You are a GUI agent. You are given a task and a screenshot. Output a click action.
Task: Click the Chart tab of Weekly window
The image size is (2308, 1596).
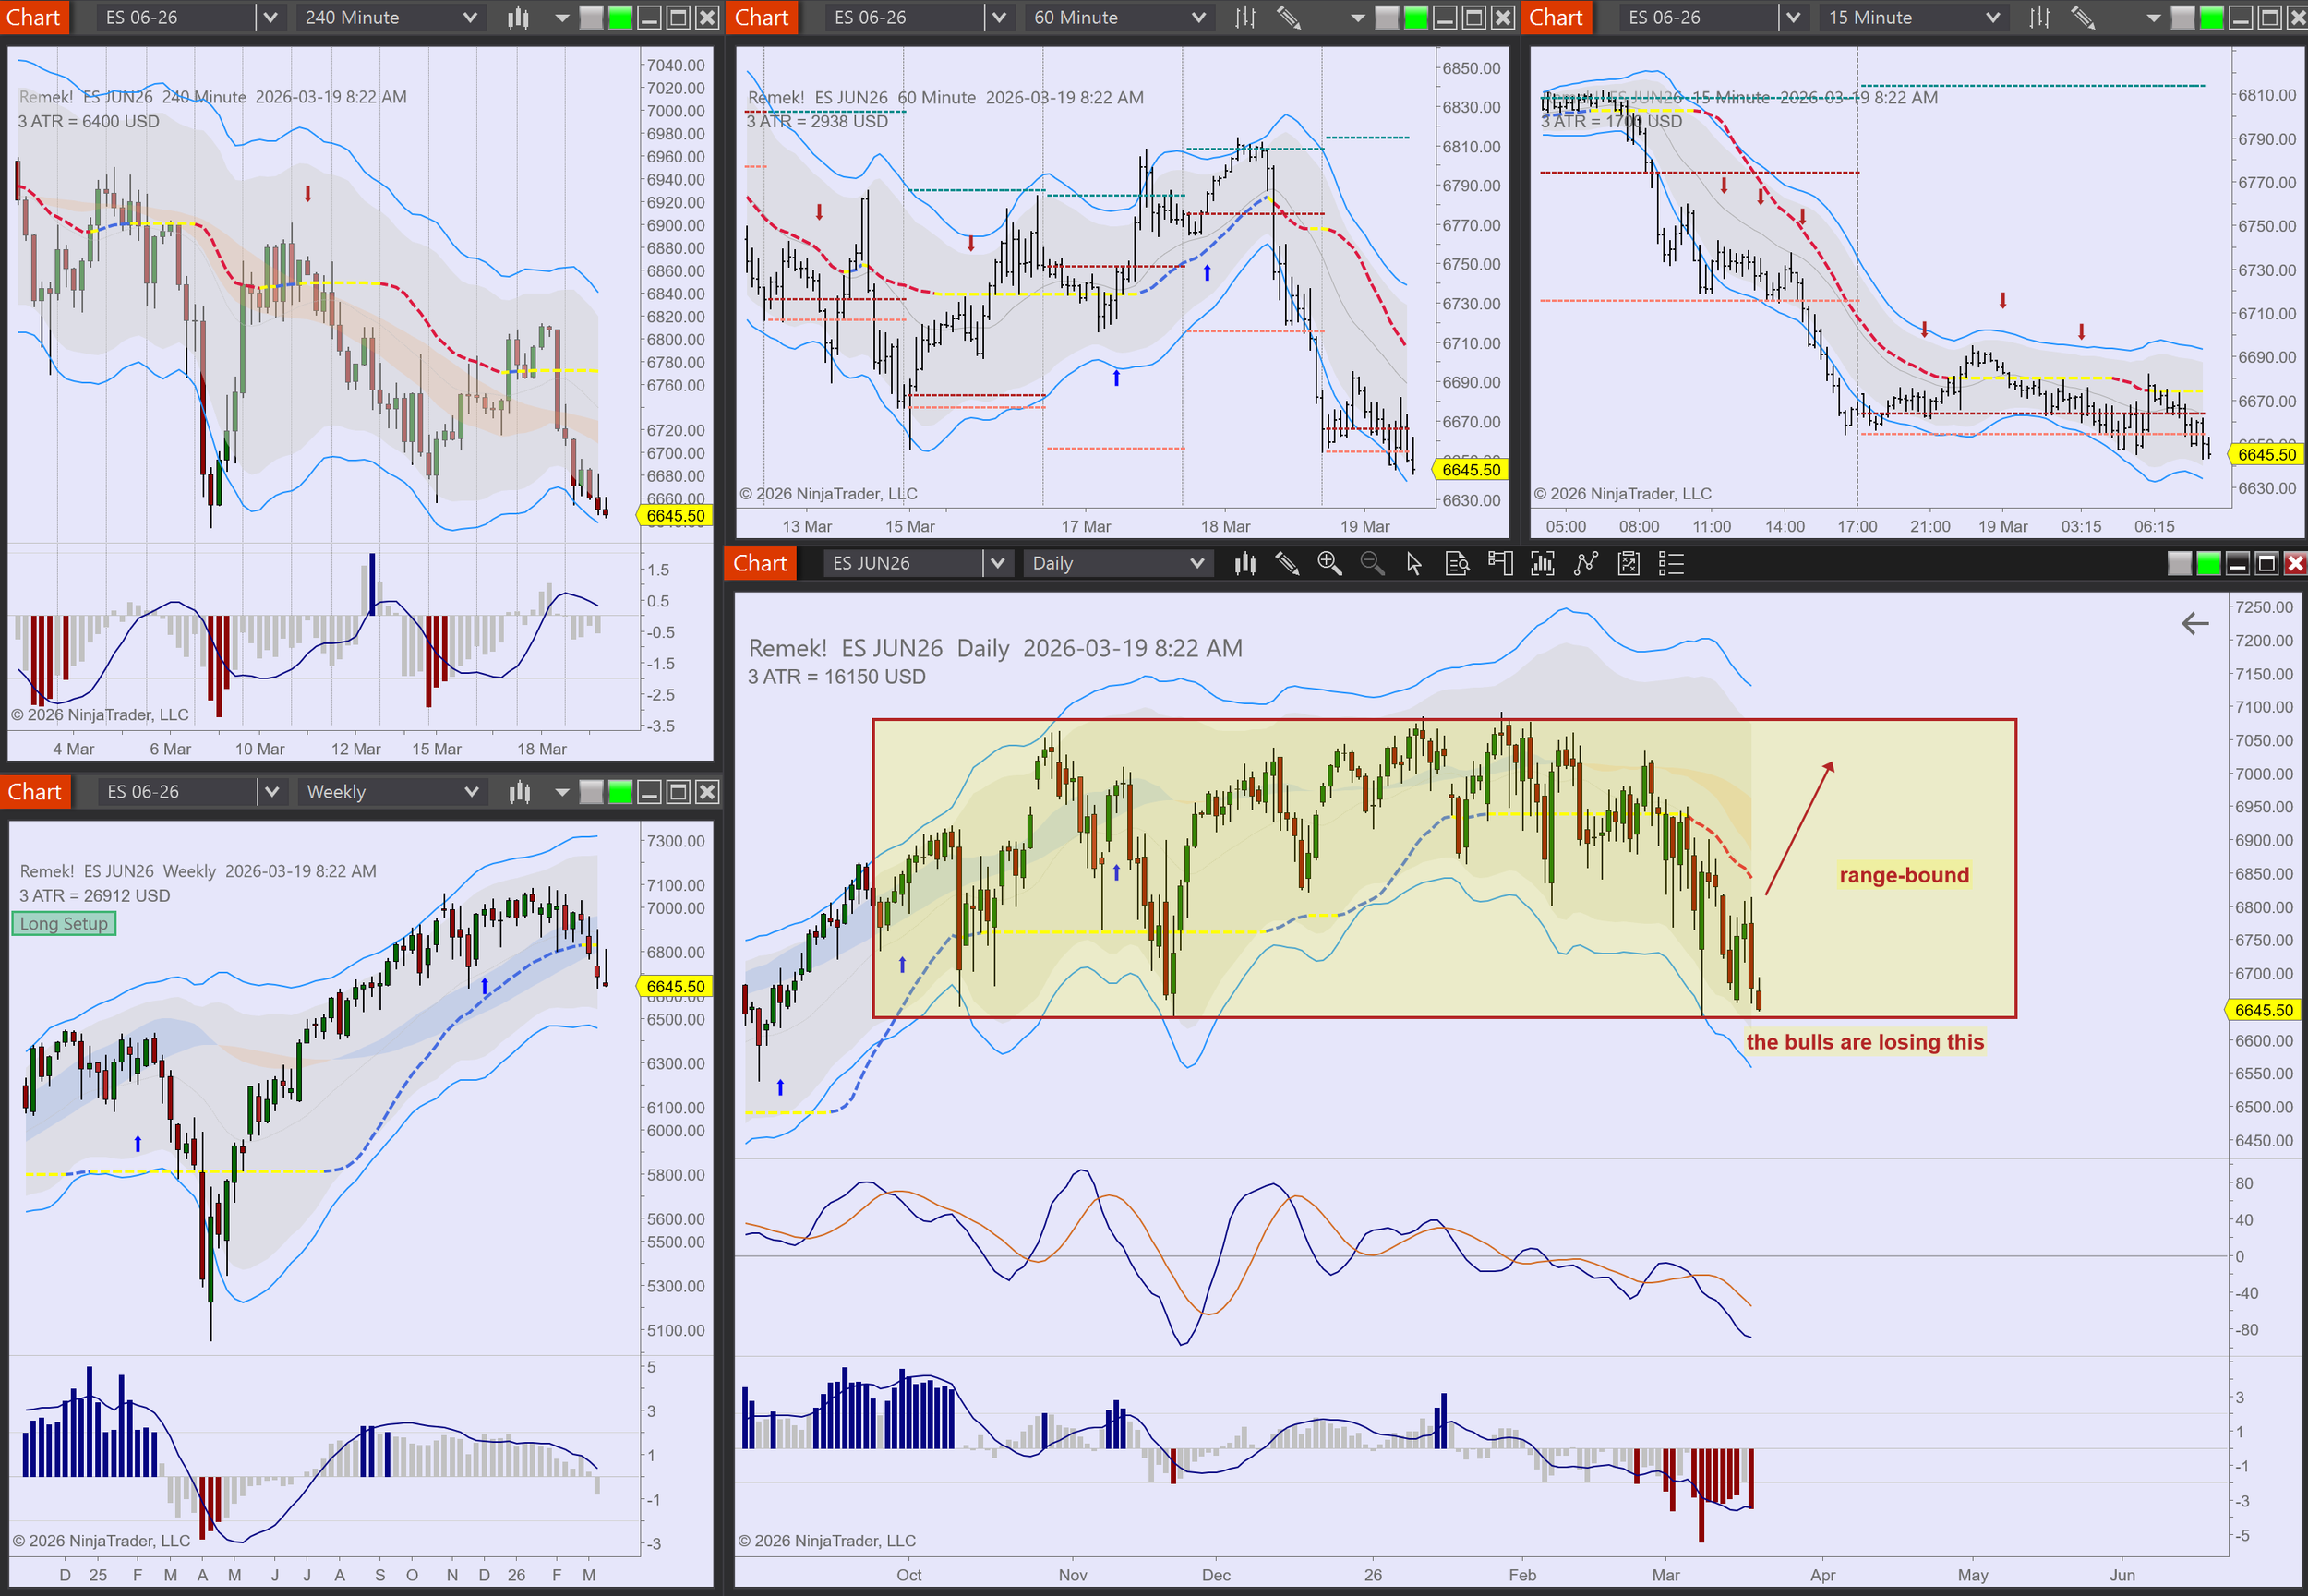point(34,792)
